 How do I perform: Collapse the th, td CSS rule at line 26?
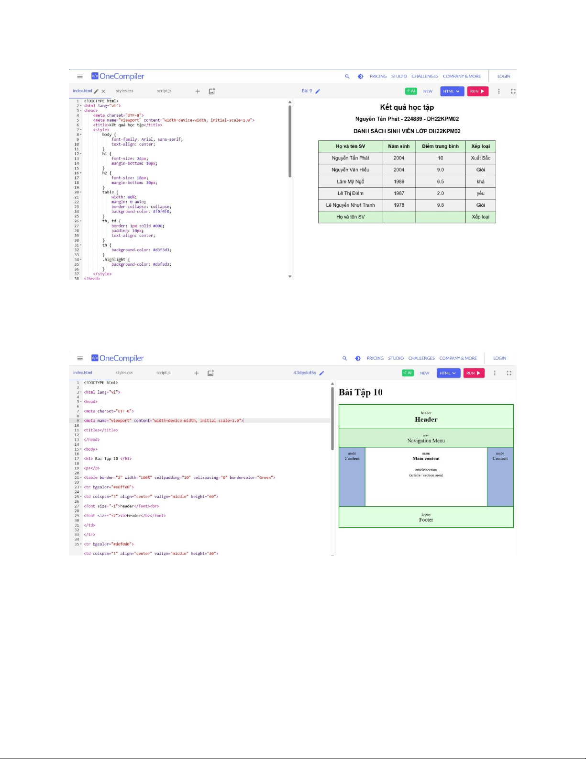pos(81,221)
